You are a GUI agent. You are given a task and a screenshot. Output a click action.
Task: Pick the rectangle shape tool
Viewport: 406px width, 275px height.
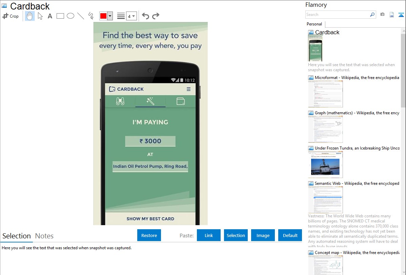pos(60,16)
